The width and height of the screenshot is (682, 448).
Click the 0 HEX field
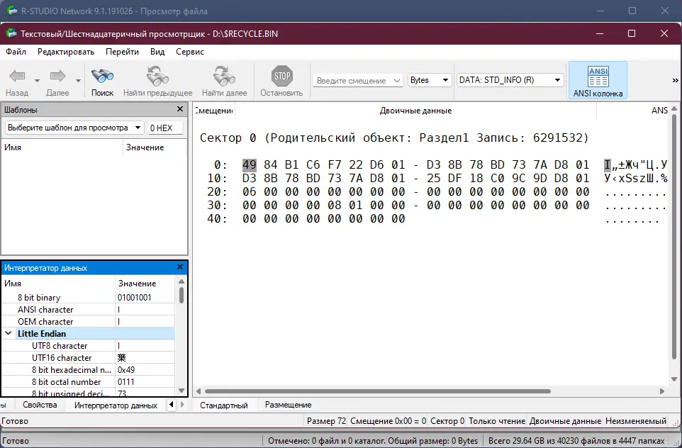click(165, 128)
